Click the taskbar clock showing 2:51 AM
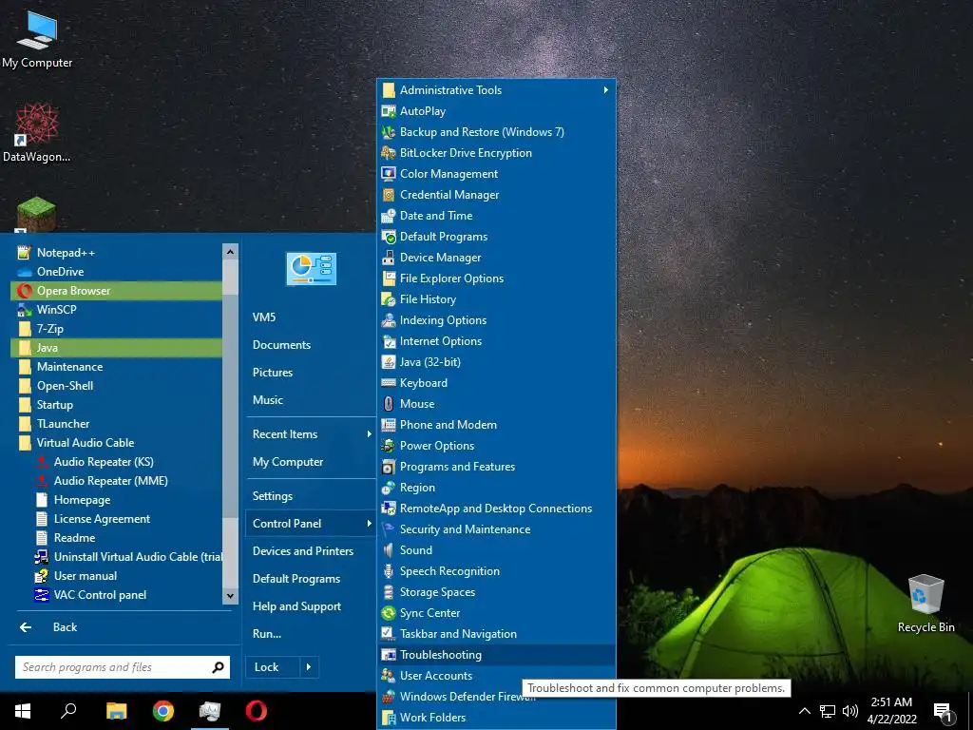 point(891,711)
